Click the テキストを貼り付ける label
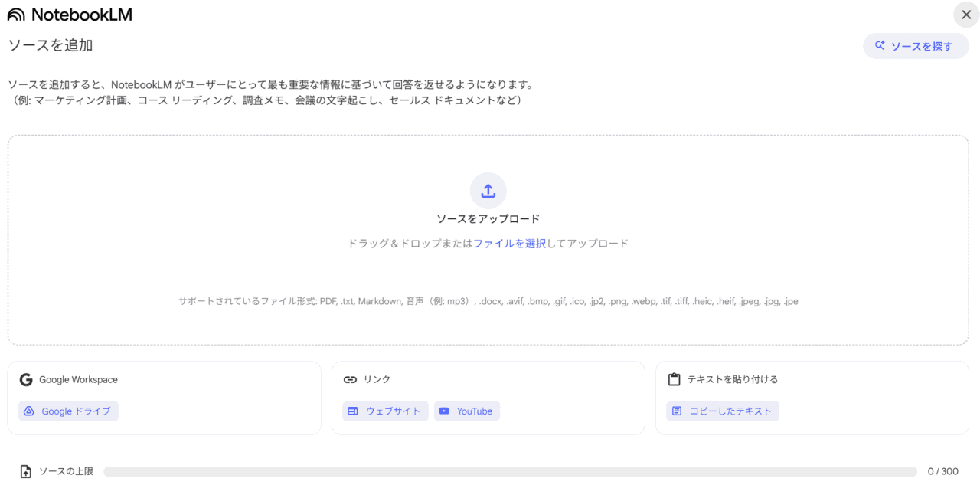 tap(733, 379)
